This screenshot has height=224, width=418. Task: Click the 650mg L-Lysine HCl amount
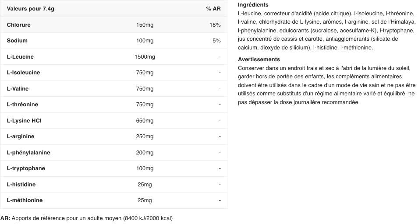click(145, 121)
